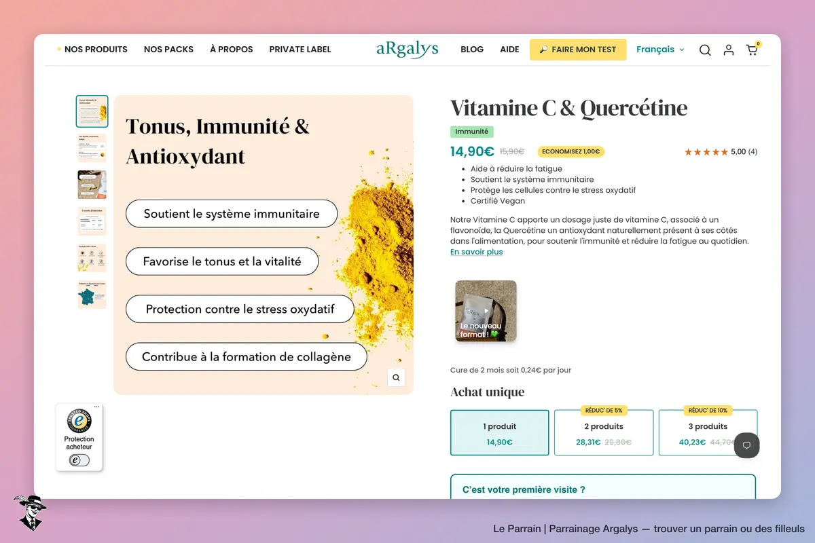Click the 'Certifié Vegan' bullet
815x543 pixels.
coord(498,201)
